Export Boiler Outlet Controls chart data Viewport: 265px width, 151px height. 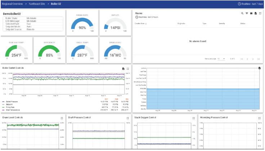point(123,68)
